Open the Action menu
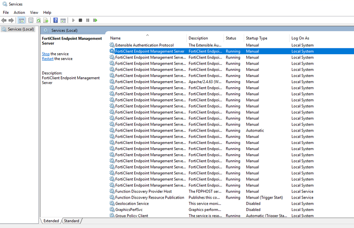Viewport: 354px width, 228px height. pos(19,12)
